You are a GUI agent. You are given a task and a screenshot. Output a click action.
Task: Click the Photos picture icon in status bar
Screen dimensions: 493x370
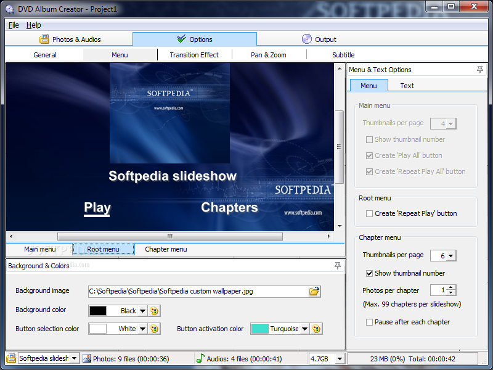87,358
